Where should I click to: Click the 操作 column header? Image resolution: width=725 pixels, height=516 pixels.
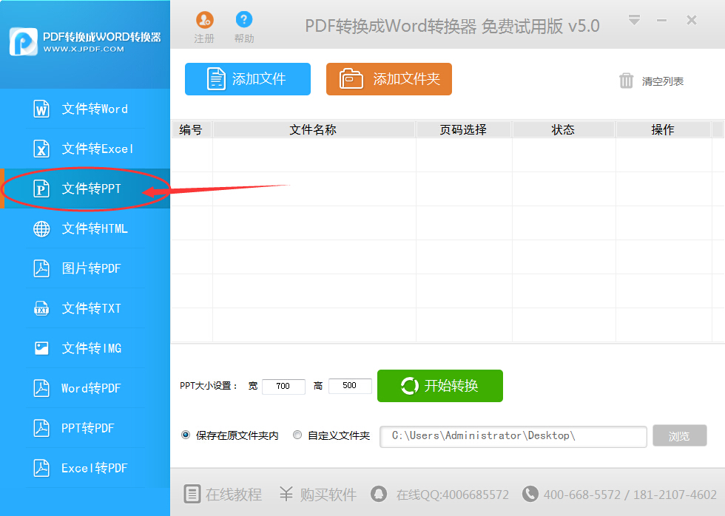pos(663,130)
